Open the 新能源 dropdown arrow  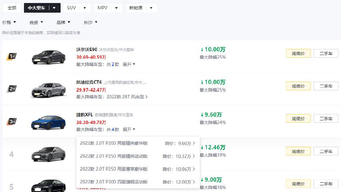[151, 8]
